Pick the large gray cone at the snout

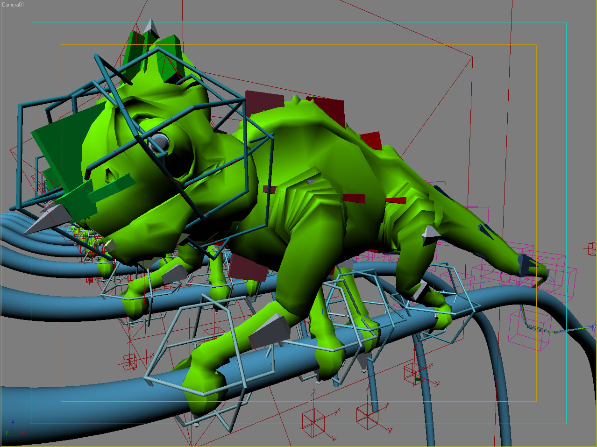[x=51, y=220]
